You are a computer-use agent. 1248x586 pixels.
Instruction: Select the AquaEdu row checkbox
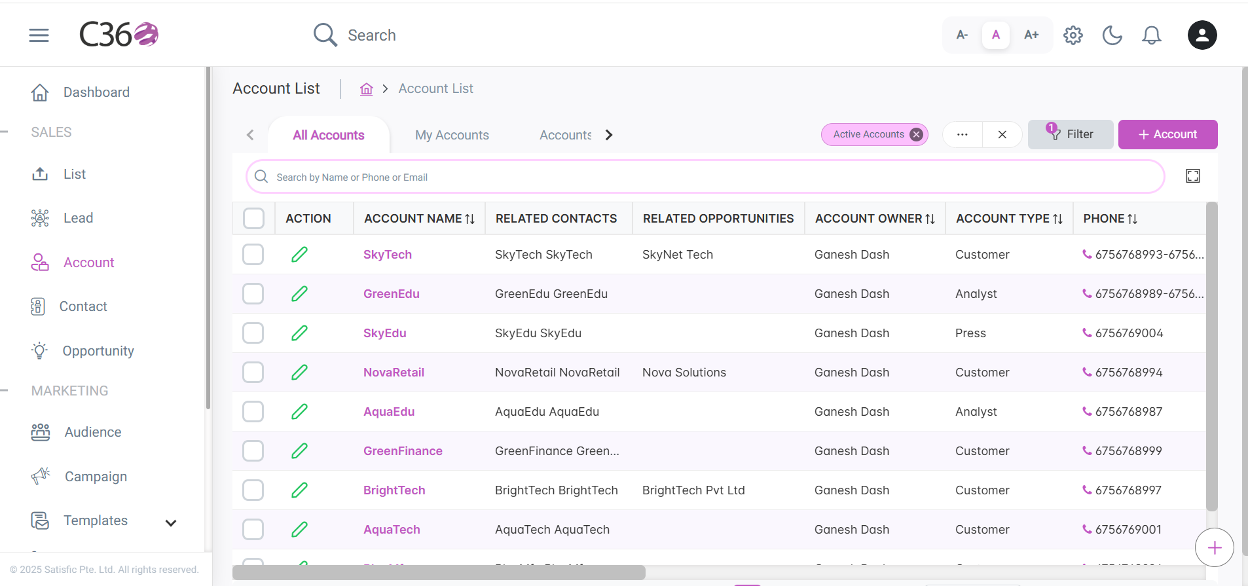(x=253, y=411)
